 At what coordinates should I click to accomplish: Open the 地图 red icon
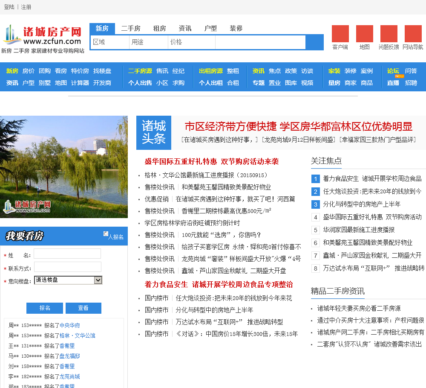pos(365,34)
